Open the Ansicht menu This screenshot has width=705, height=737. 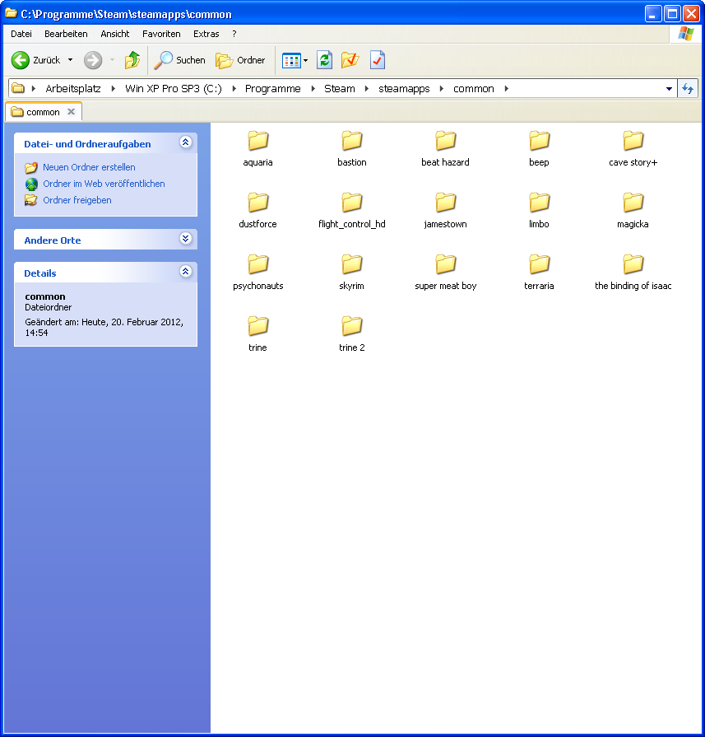click(x=114, y=34)
